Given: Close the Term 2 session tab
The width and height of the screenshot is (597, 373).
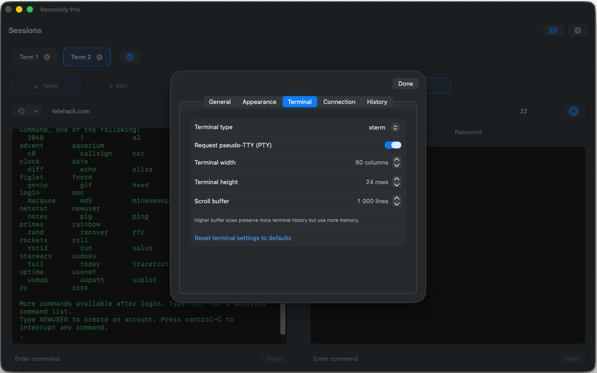Looking at the screenshot, I should click(x=99, y=57).
